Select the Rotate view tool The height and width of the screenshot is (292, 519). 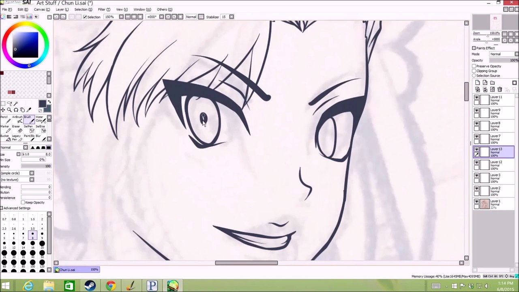coord(16,110)
